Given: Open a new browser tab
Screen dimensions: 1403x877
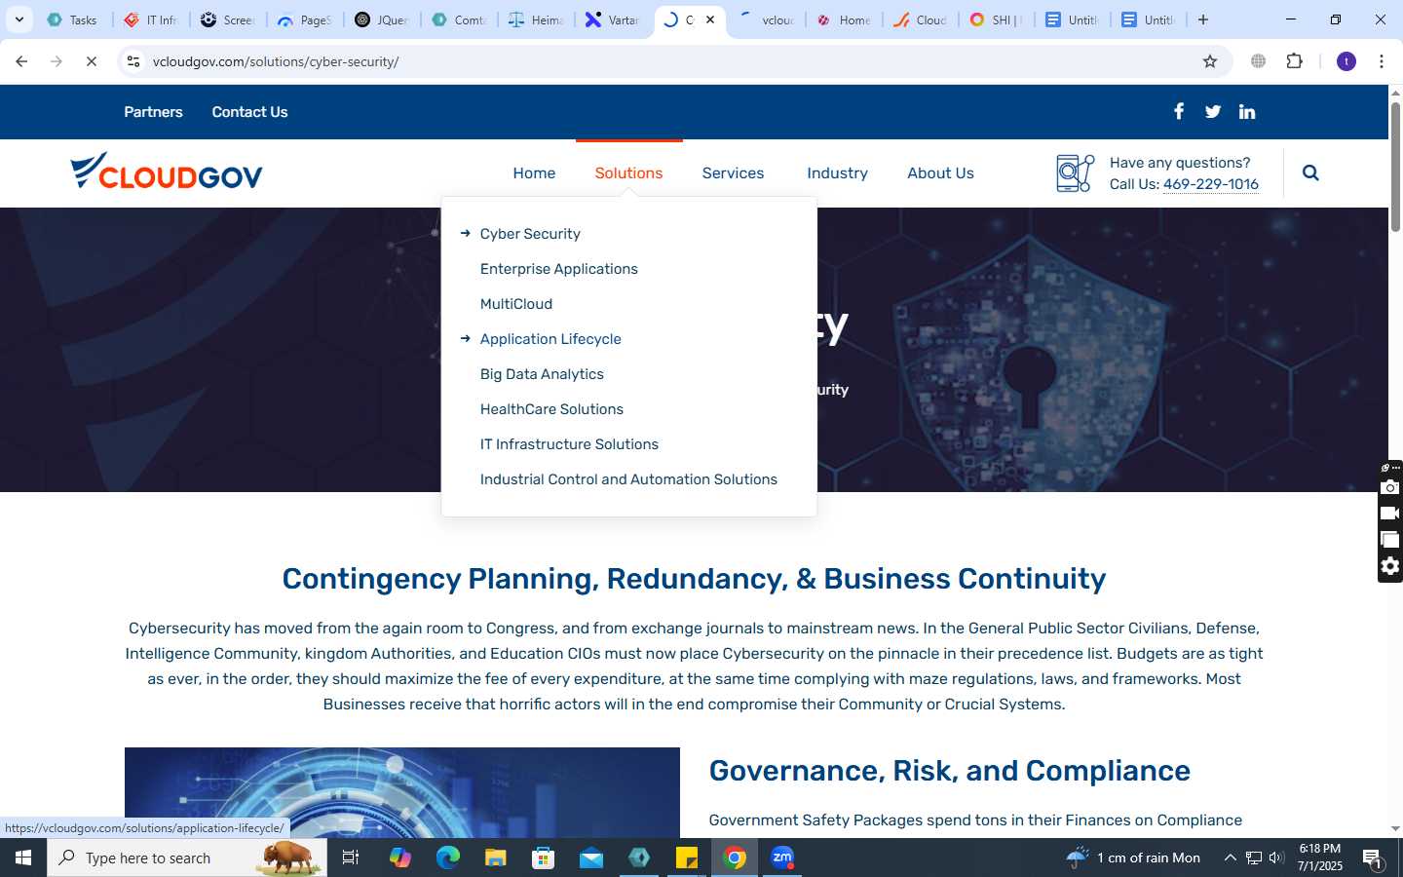Looking at the screenshot, I should coord(1203,19).
